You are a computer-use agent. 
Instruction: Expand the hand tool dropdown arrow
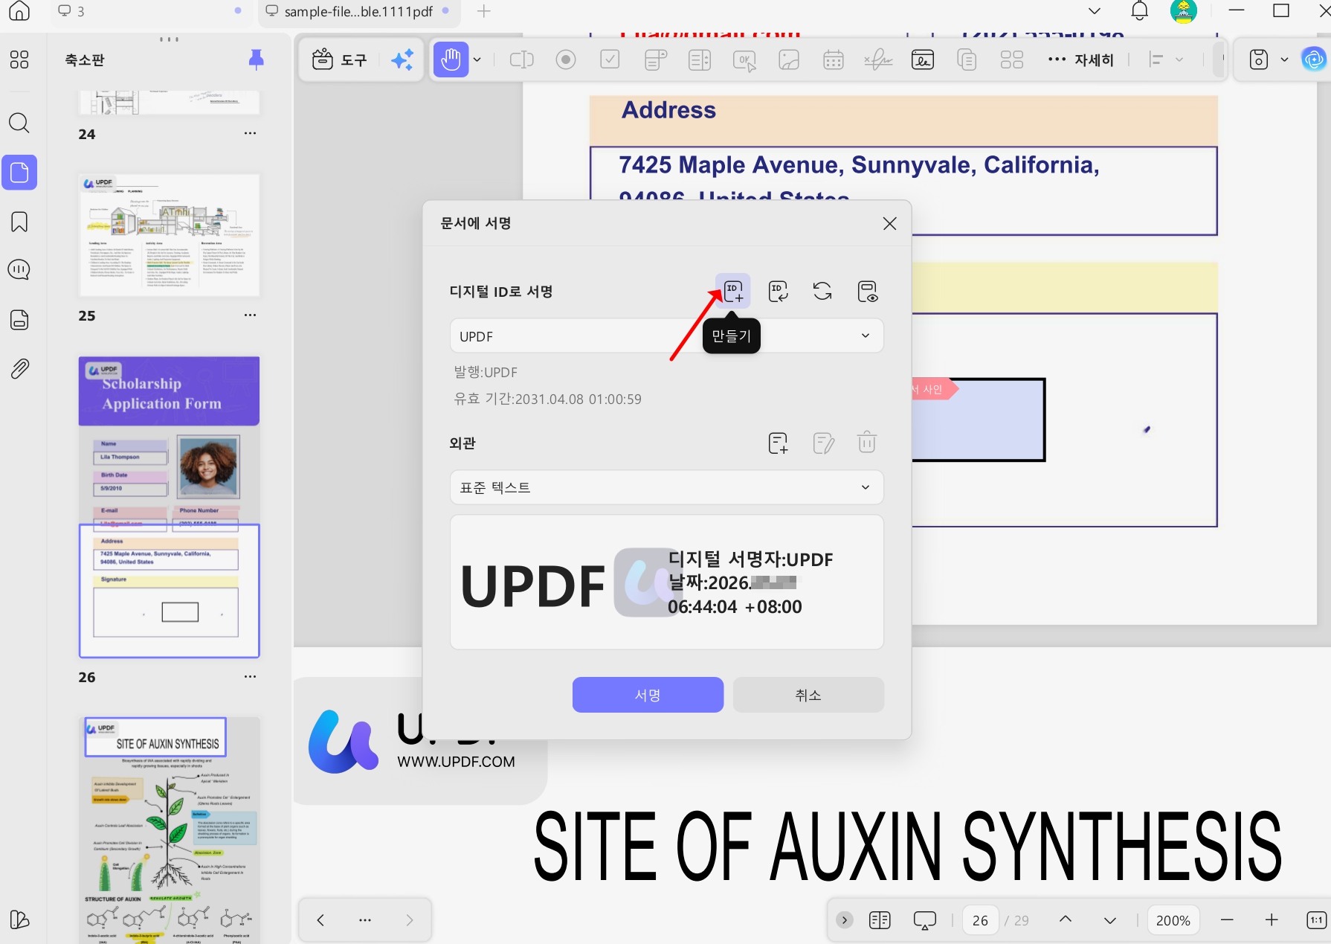coord(477,60)
